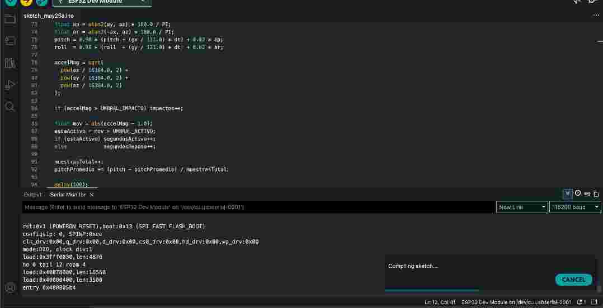Screen dimensions: 603x308
Task: Click the 'configsip: 0, SPIWP:0xee' serial line
Action: click(x=63, y=234)
